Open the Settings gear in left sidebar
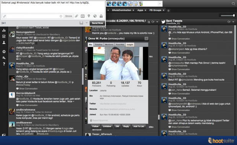Viewport: 237px width, 145px height. (4, 52)
